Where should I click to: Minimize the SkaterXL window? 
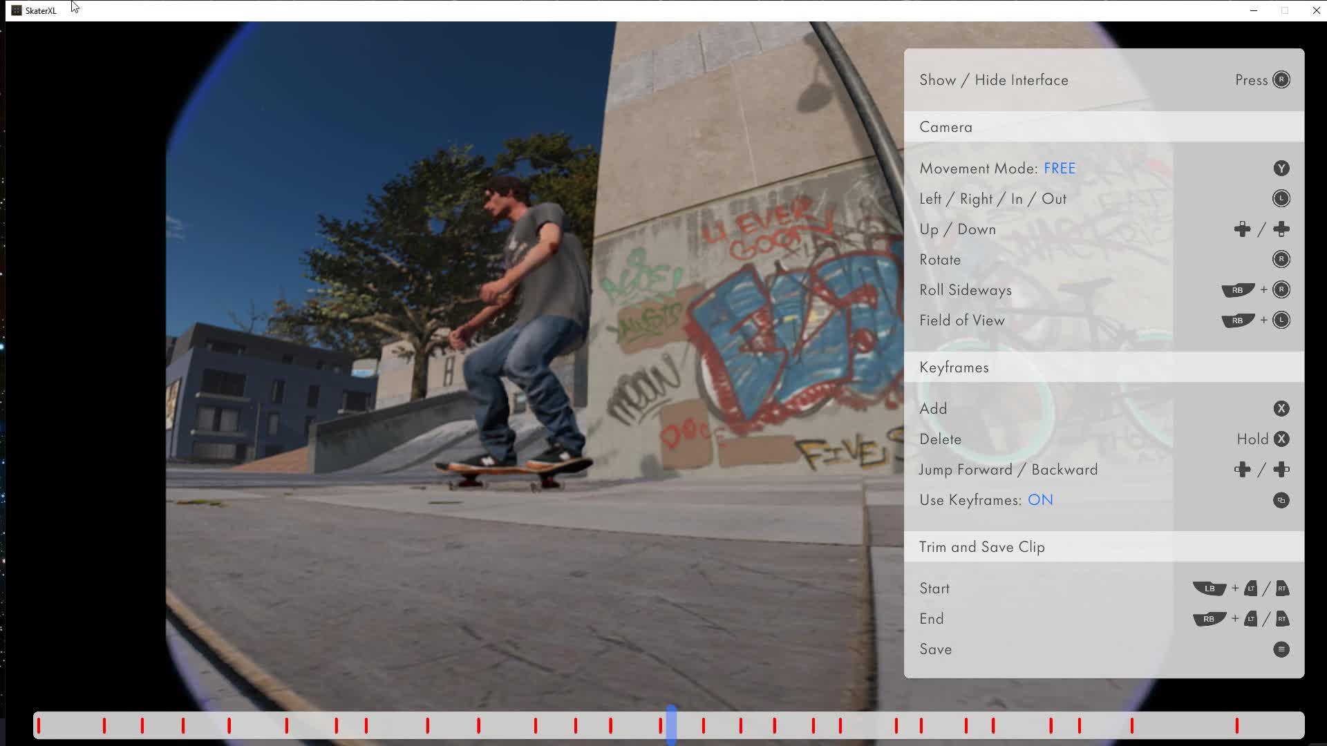[1253, 10]
